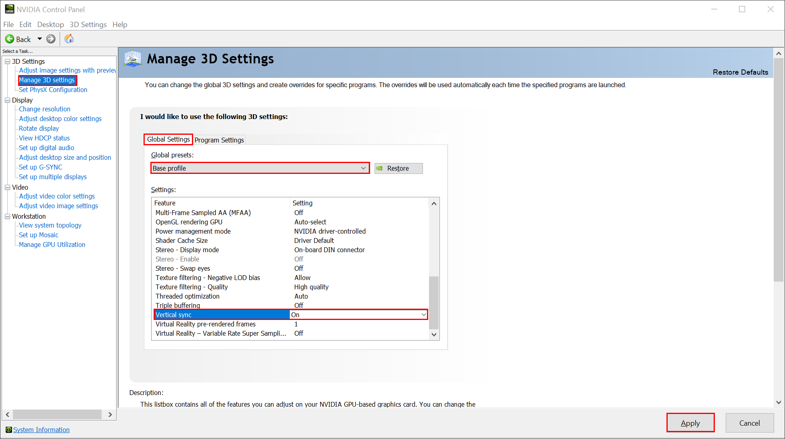The height and width of the screenshot is (439, 785).
Task: Click the NVIDIA icon on Restore button
Action: (379, 168)
